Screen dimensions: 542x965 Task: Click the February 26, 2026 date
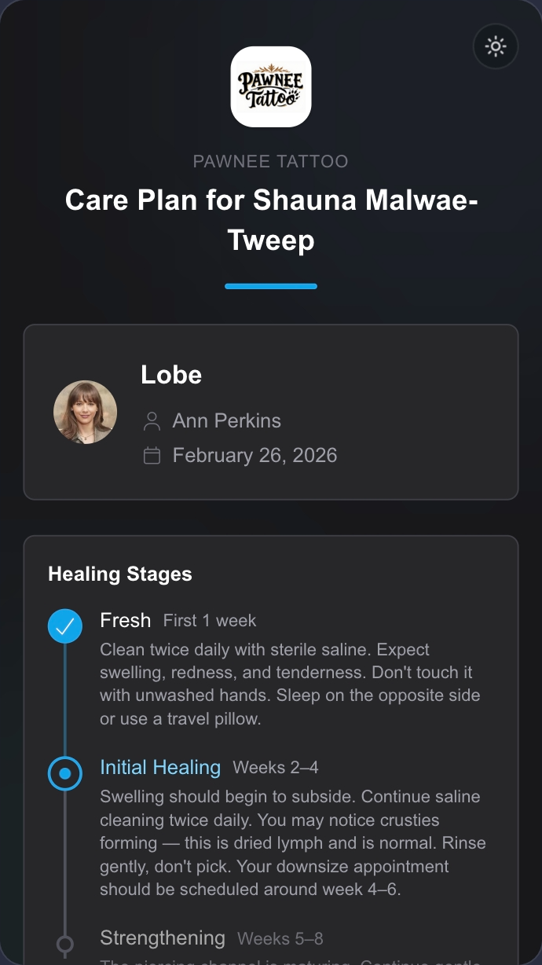(255, 455)
